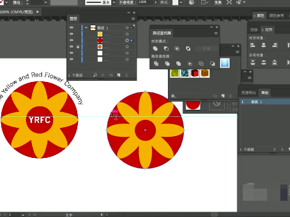Click Trim pathfinder icon
Image resolution: width=290 pixels, height=217 pixels.
click(x=167, y=64)
